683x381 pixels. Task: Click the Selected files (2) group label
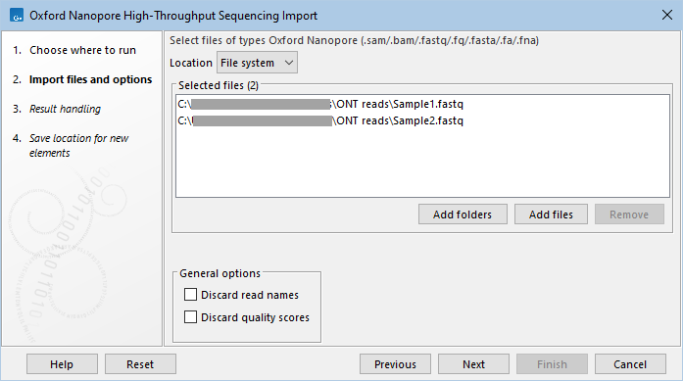[219, 85]
